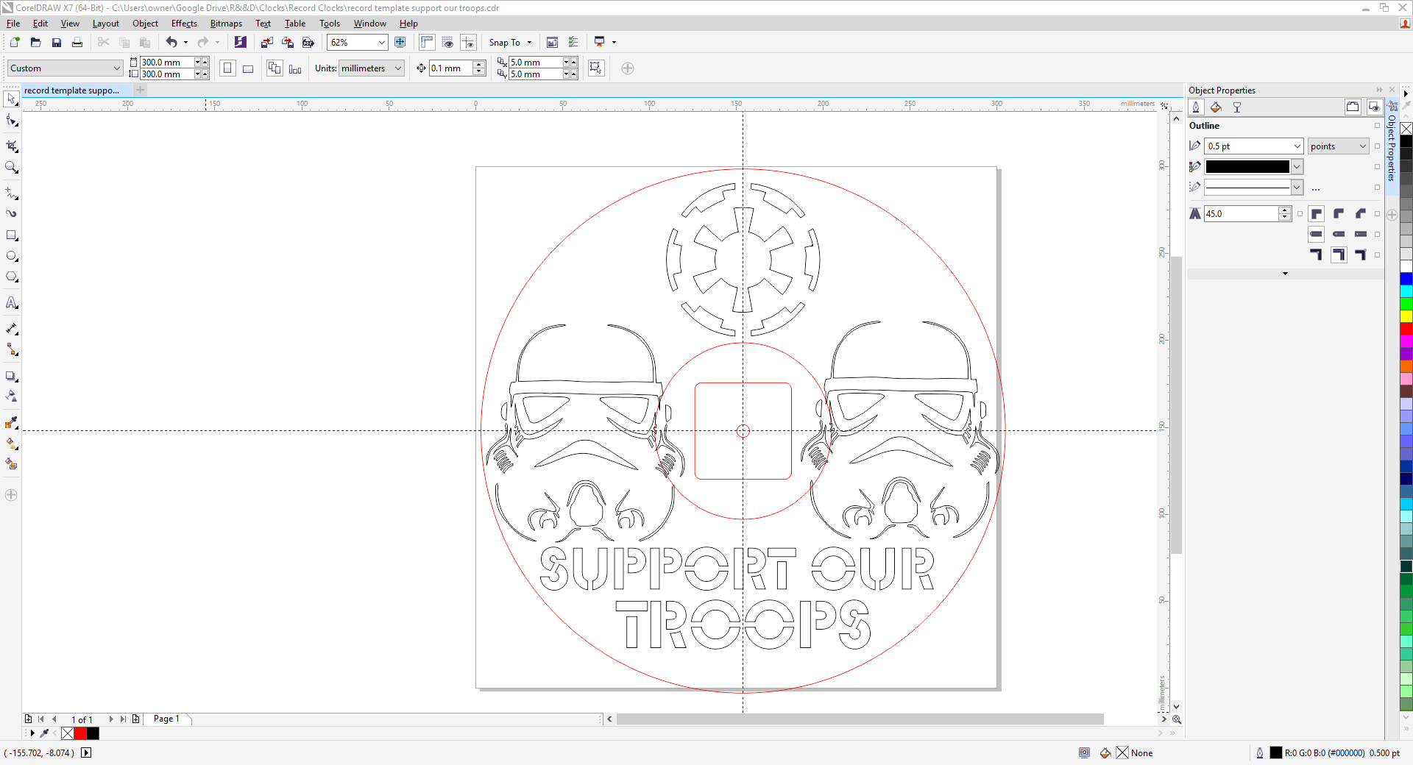Image resolution: width=1413 pixels, height=765 pixels.
Task: Toggle Show Rulers button
Action: point(427,43)
